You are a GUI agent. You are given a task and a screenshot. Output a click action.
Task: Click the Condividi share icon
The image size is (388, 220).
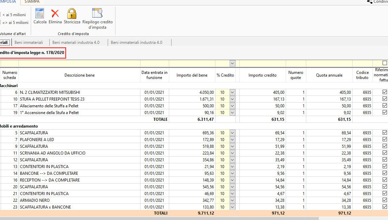pyautogui.click(x=370, y=2)
